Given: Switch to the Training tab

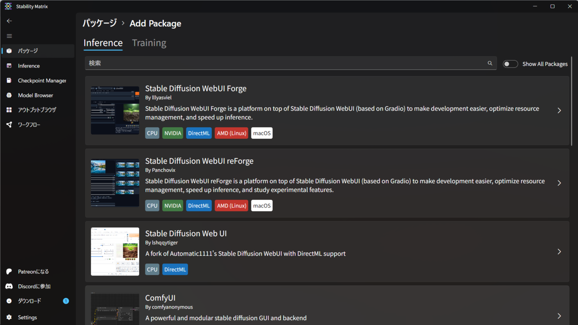Looking at the screenshot, I should 149,43.
